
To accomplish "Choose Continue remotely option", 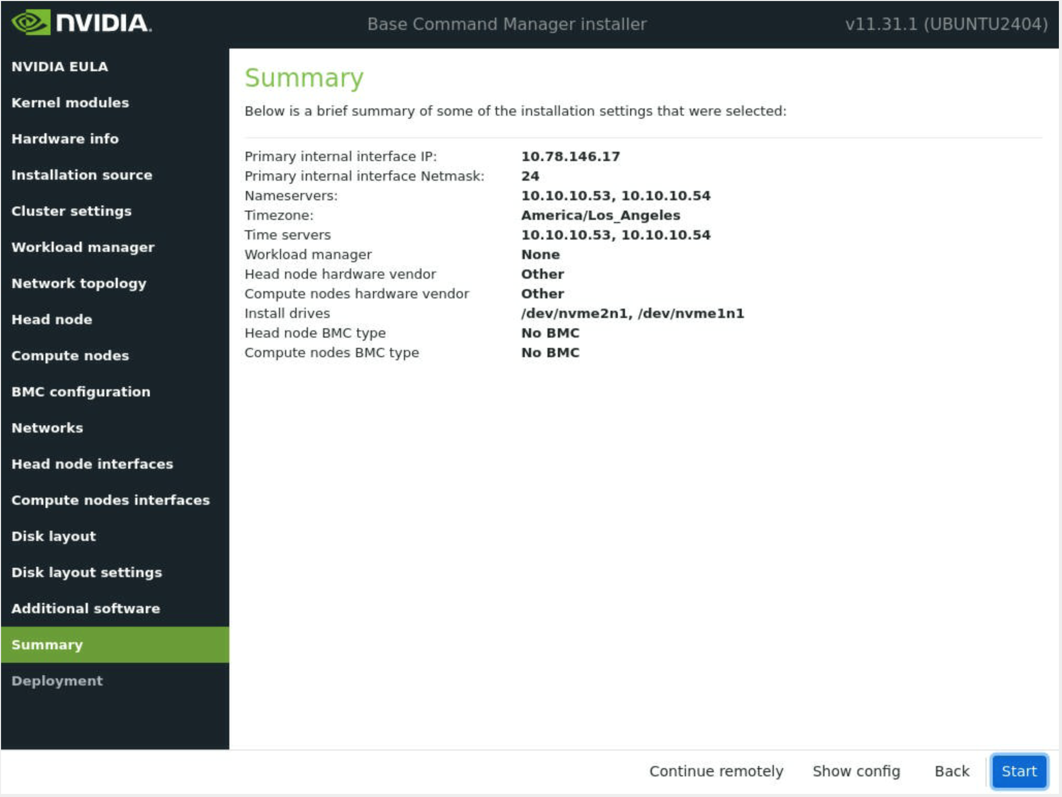I will (x=716, y=771).
